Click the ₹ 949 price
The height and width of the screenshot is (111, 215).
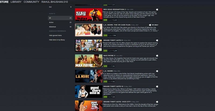pyautogui.click(x=114, y=36)
